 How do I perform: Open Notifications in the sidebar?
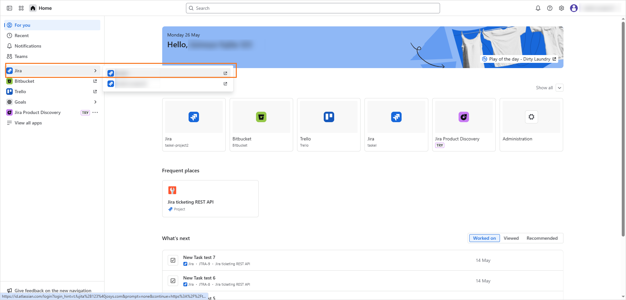pos(52,46)
